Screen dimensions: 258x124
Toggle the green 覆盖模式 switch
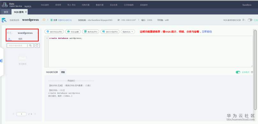coord(238,72)
